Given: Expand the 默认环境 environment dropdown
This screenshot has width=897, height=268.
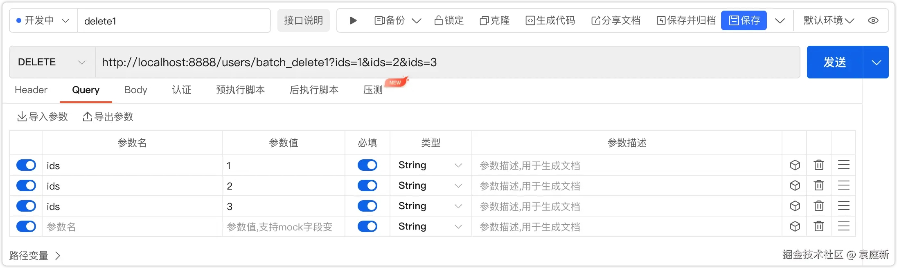Looking at the screenshot, I should pyautogui.click(x=829, y=20).
